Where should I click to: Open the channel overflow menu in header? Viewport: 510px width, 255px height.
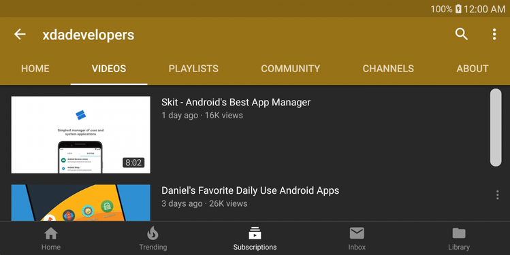tap(494, 34)
